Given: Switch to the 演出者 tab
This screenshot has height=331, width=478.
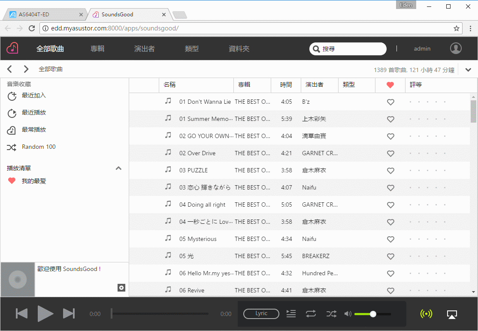Looking at the screenshot, I should click(145, 49).
